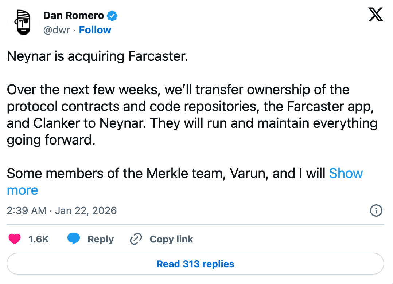
Task: Click the chain link icon
Action: coord(136,239)
